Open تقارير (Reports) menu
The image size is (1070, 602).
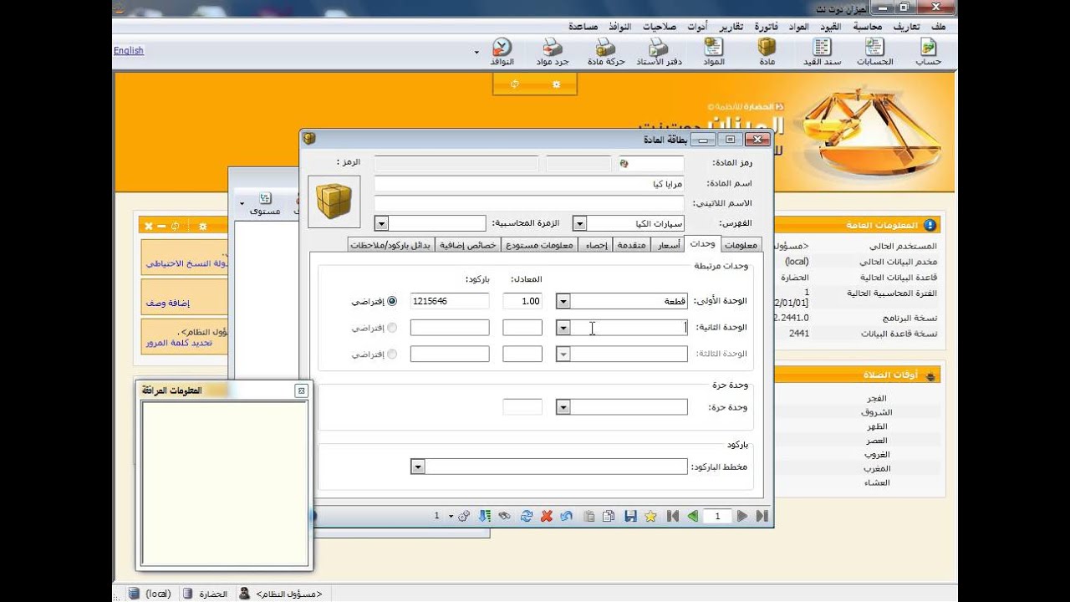click(x=731, y=27)
